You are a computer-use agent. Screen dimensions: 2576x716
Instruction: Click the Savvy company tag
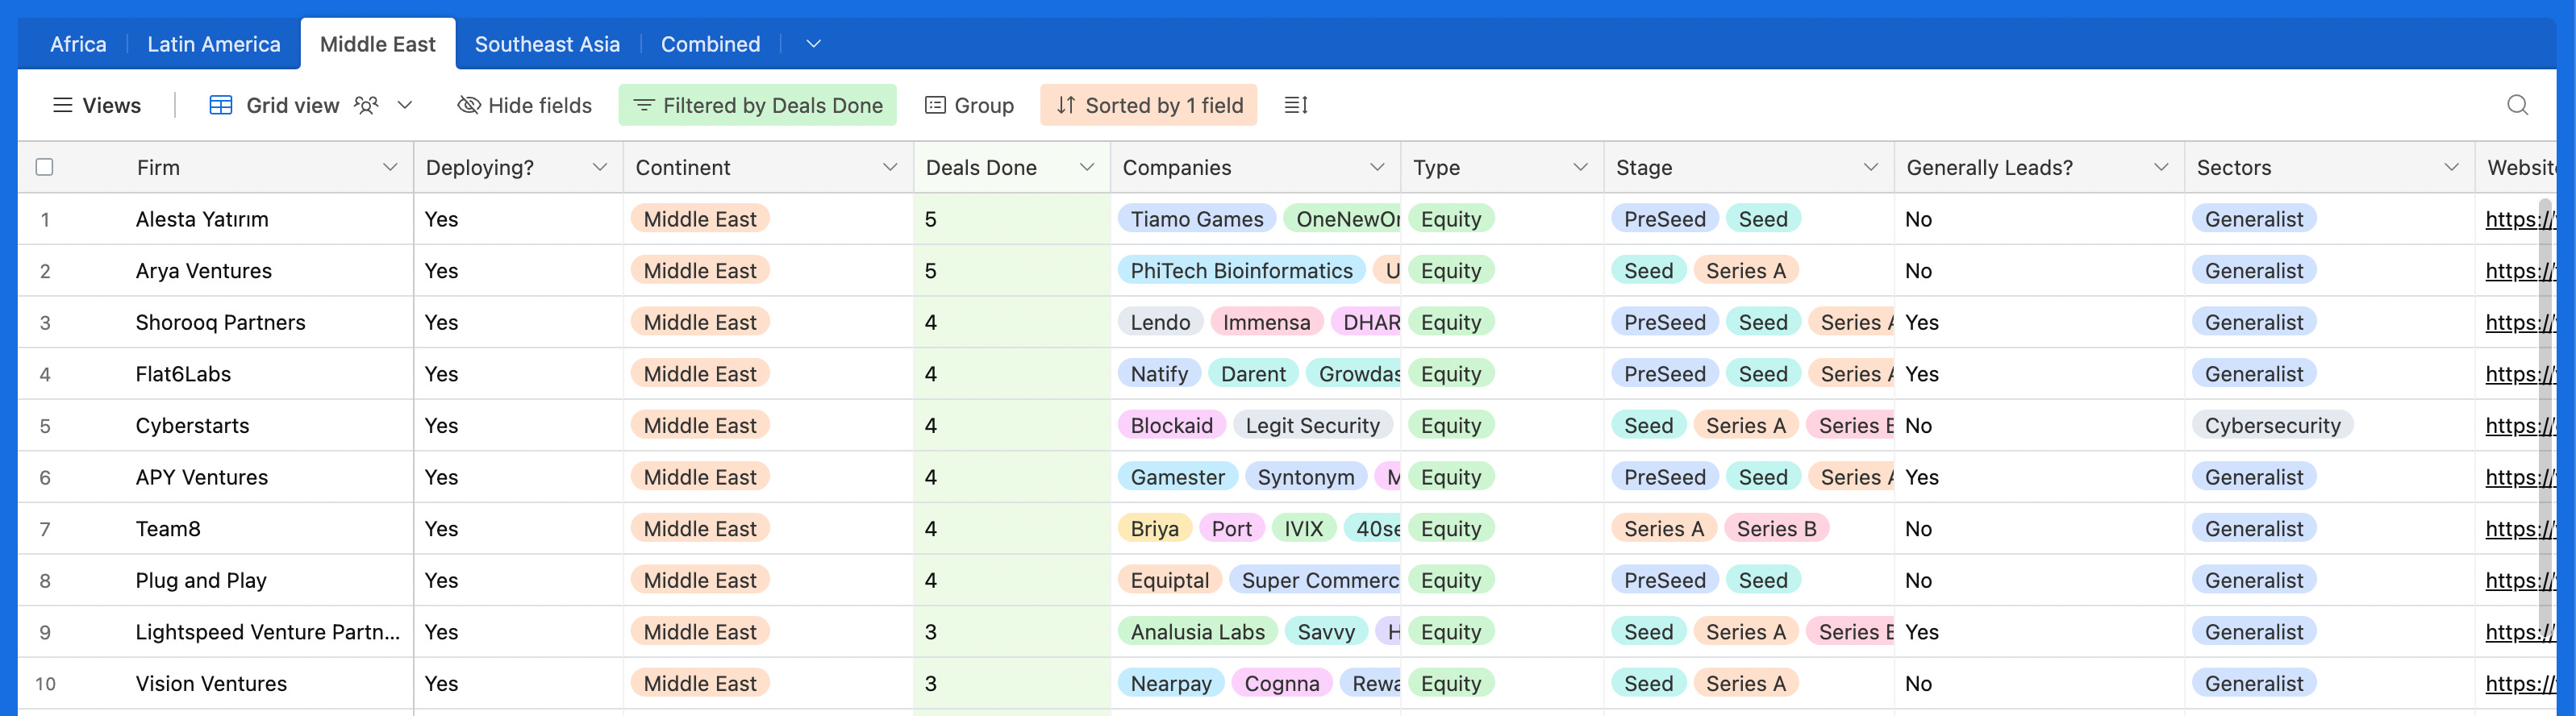click(1325, 632)
